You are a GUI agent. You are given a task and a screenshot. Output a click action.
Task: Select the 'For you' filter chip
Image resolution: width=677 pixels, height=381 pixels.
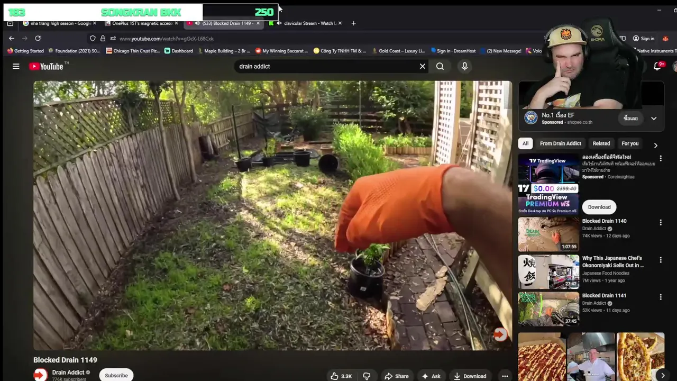click(629, 143)
